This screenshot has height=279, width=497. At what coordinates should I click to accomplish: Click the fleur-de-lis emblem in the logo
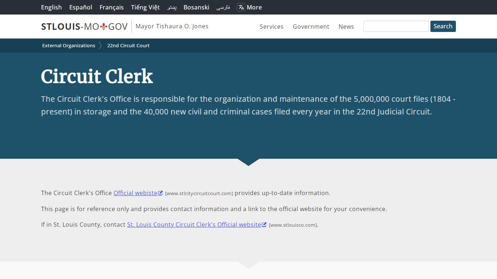tap(104, 27)
